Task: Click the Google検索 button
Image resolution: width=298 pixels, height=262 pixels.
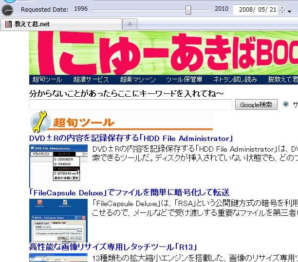Action: coord(256,105)
